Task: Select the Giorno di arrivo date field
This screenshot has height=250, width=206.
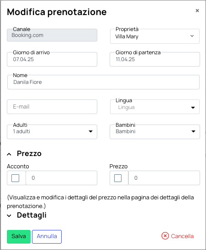Action: (52, 59)
